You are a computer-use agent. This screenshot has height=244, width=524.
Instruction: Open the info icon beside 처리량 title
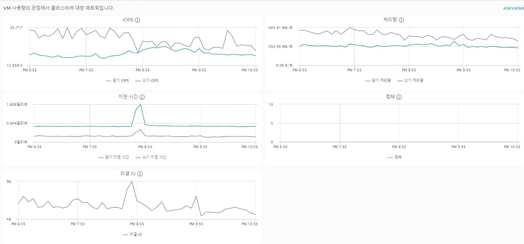[401, 20]
